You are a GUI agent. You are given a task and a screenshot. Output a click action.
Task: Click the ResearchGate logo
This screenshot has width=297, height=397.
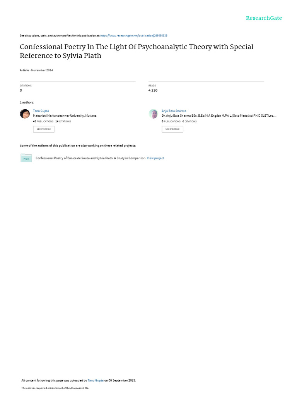coord(264,18)
